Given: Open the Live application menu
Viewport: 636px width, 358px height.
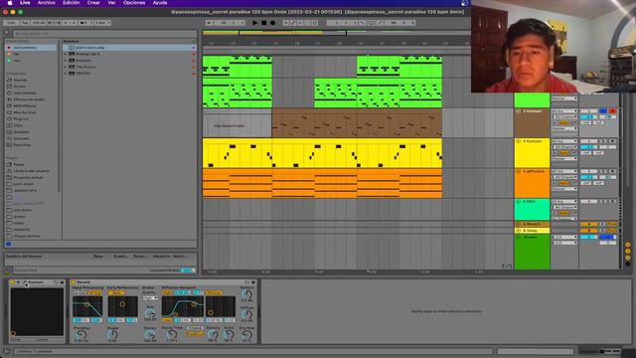Looking at the screenshot, I should (25, 3).
